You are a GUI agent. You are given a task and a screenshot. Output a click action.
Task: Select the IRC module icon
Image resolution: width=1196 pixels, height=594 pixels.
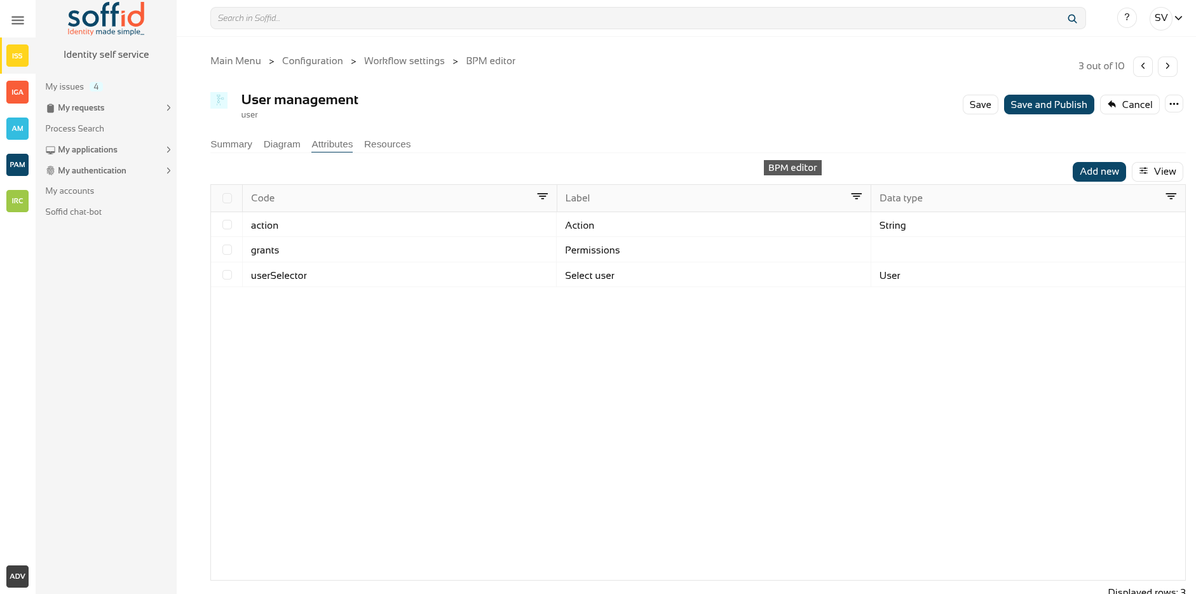(17, 201)
